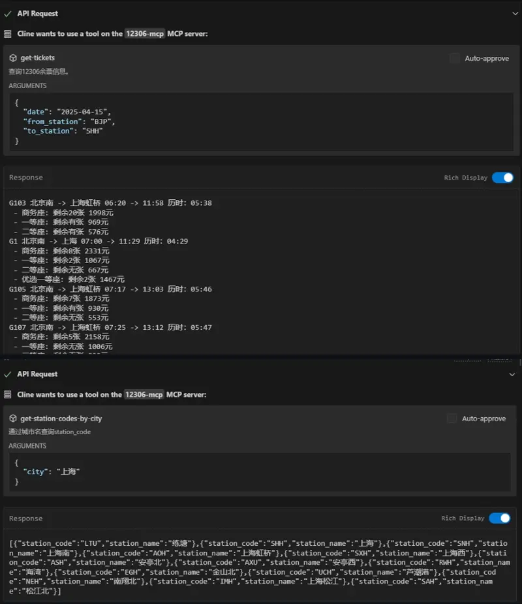Image resolution: width=522 pixels, height=604 pixels.
Task: Click the G1 北京南 -> 上海 train row
Action: click(99, 241)
